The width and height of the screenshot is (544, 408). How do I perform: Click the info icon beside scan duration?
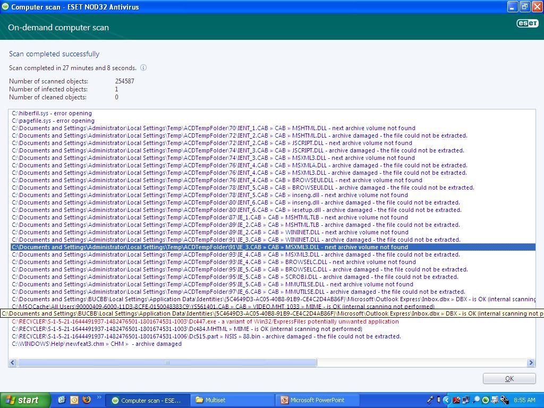click(x=143, y=67)
